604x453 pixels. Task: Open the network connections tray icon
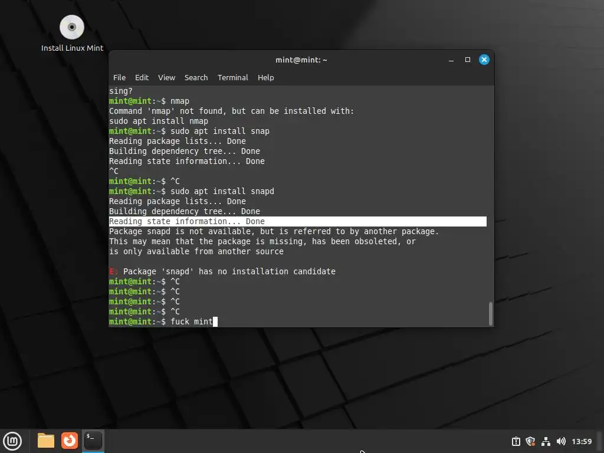pyautogui.click(x=546, y=441)
